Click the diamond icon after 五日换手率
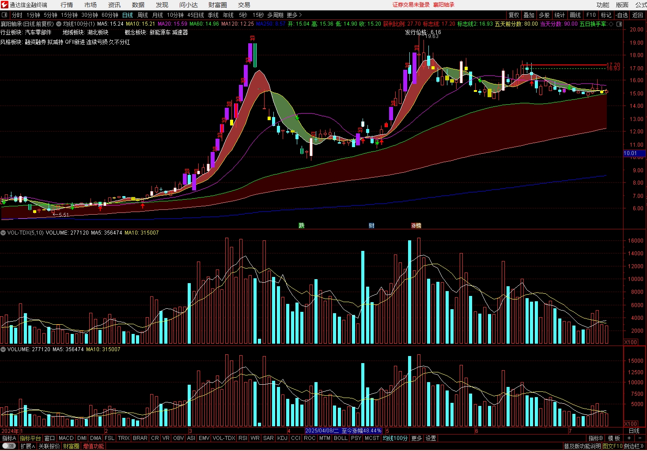This screenshot has width=647, height=451. pyautogui.click(x=611, y=24)
